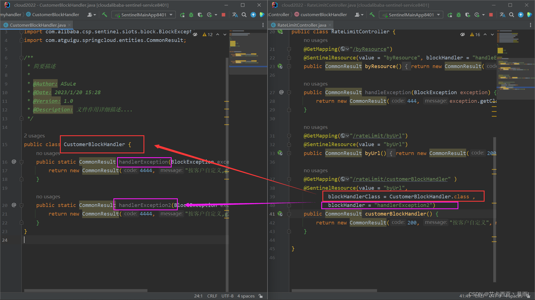Click the CRLF line separator in the left status bar
The height and width of the screenshot is (300, 535).
[x=212, y=296]
